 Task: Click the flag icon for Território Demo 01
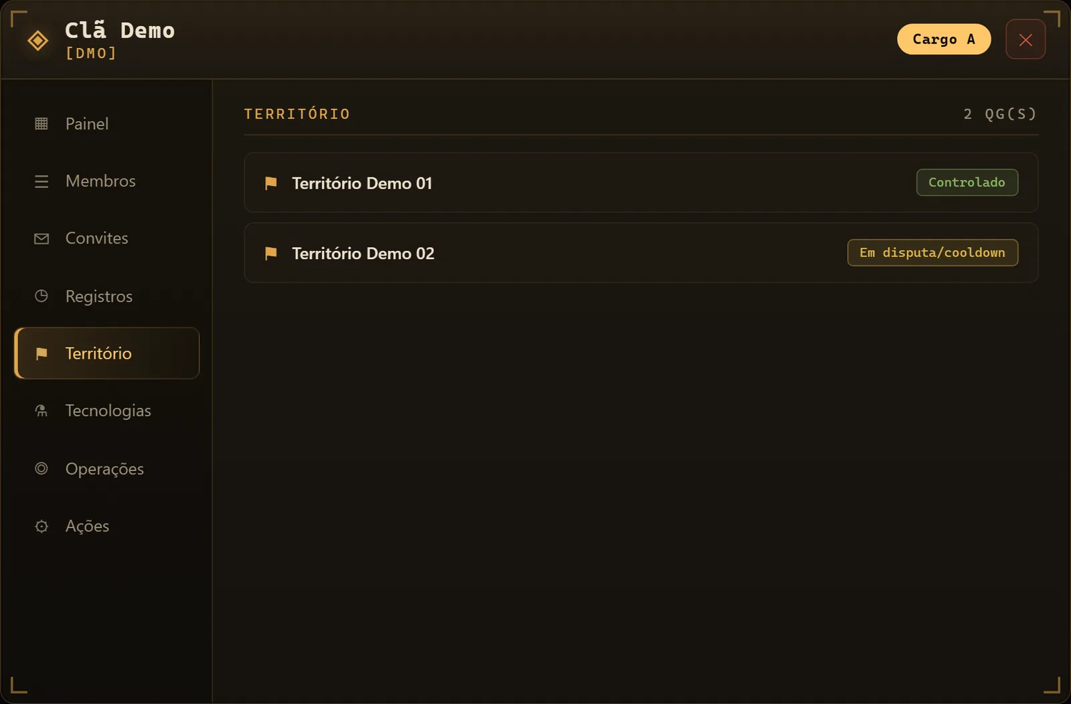point(271,183)
